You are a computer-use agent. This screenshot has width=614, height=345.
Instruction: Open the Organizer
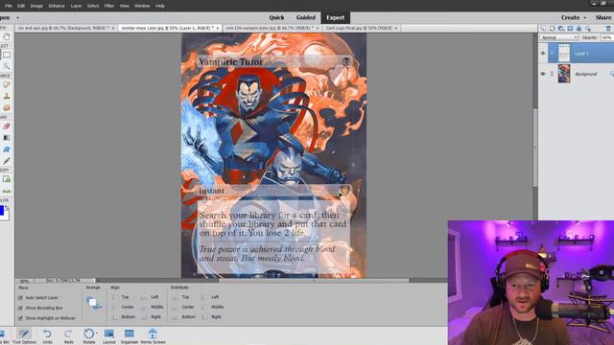click(130, 336)
